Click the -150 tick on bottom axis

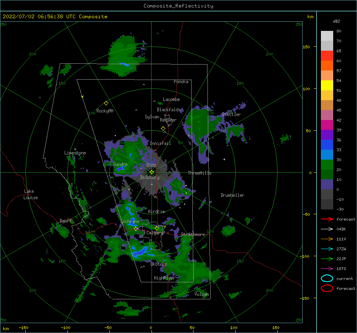(23, 327)
